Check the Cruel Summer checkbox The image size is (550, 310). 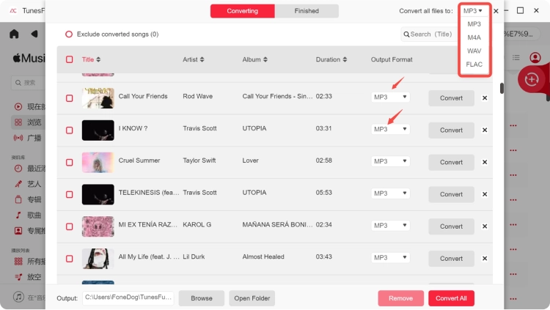pyautogui.click(x=70, y=163)
